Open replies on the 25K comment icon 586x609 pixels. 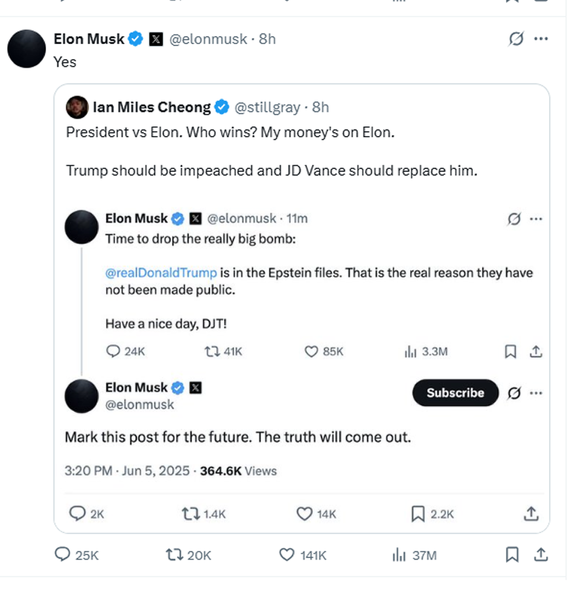click(x=62, y=555)
